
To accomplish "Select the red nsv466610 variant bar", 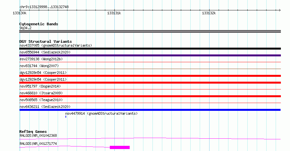I will [150, 96].
